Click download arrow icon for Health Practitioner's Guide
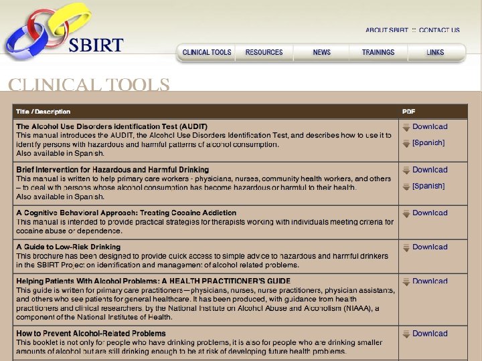This screenshot has width=482, height=361. click(406, 282)
